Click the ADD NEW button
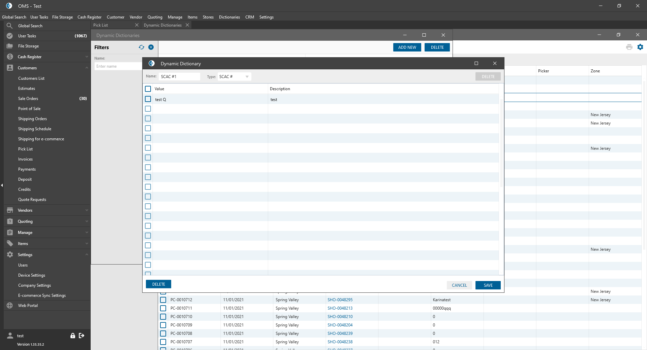The image size is (647, 350). point(407,47)
